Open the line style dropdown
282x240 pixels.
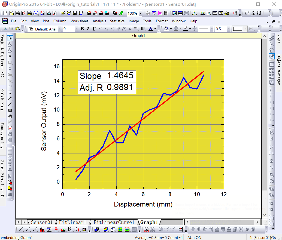coord(212,29)
